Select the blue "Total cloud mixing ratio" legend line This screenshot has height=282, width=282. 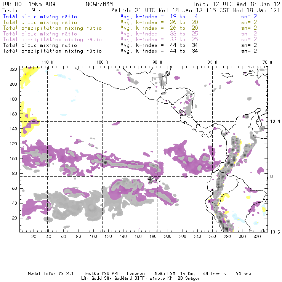pyautogui.click(x=40, y=16)
